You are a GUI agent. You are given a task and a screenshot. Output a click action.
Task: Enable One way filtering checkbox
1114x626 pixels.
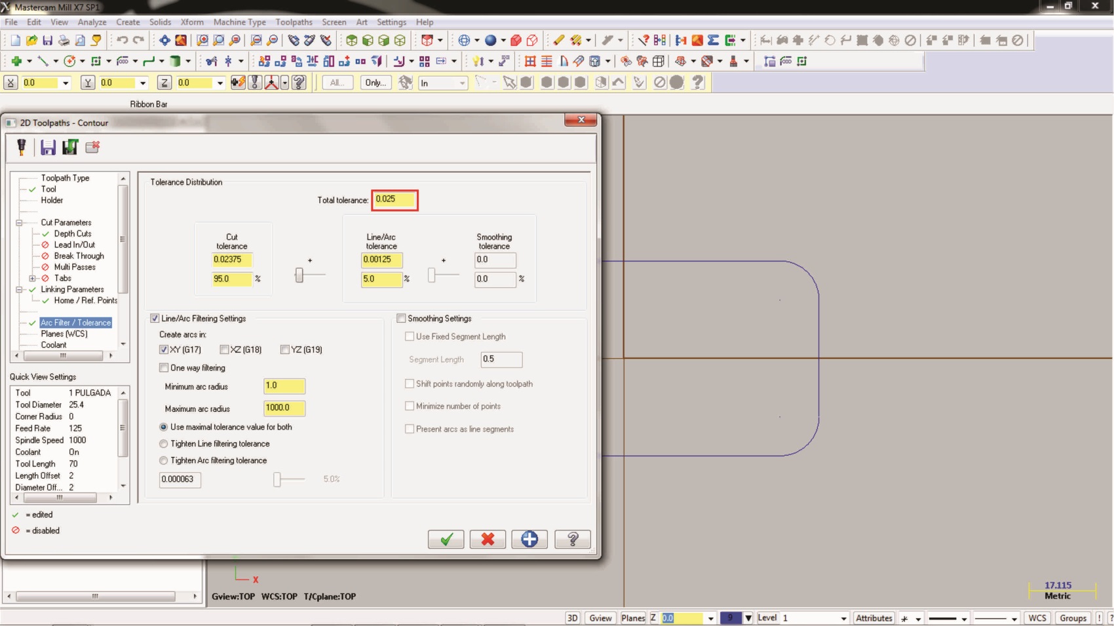tap(164, 368)
